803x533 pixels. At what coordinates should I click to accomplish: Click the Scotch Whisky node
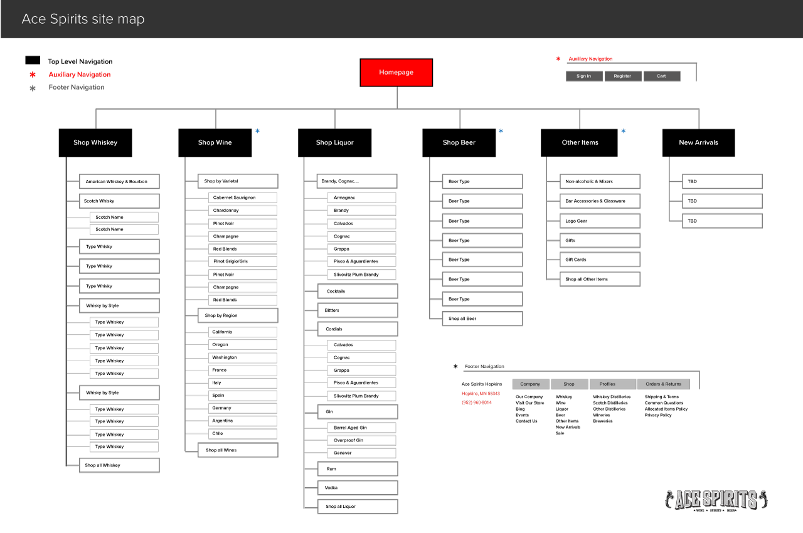[x=119, y=201]
